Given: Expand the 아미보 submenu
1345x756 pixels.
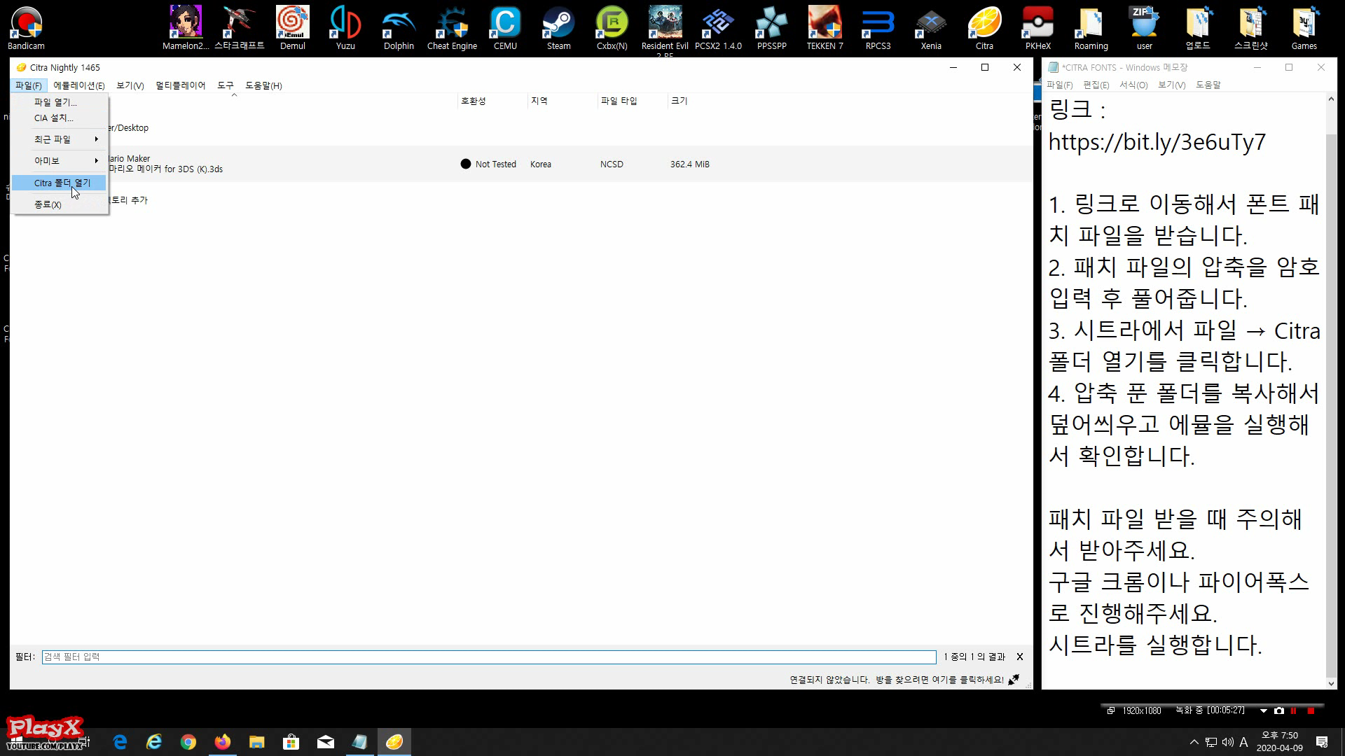Looking at the screenshot, I should pyautogui.click(x=63, y=161).
